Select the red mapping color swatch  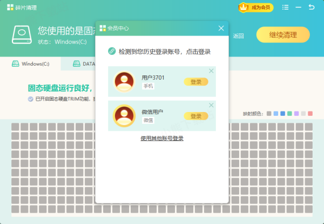310,114
